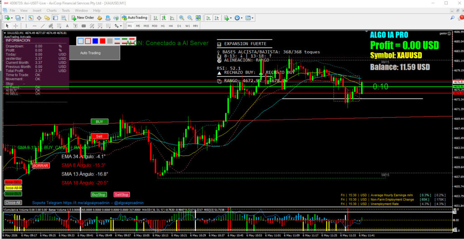This screenshot has width=464, height=239.
Task: Toggle the Data Window crosshair-target icon
Action: [39, 18]
